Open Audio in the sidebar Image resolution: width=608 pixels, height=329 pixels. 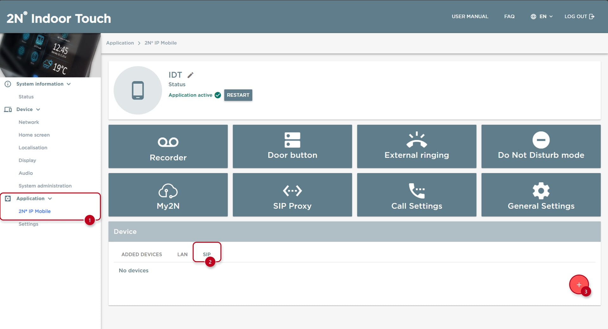pyautogui.click(x=26, y=173)
